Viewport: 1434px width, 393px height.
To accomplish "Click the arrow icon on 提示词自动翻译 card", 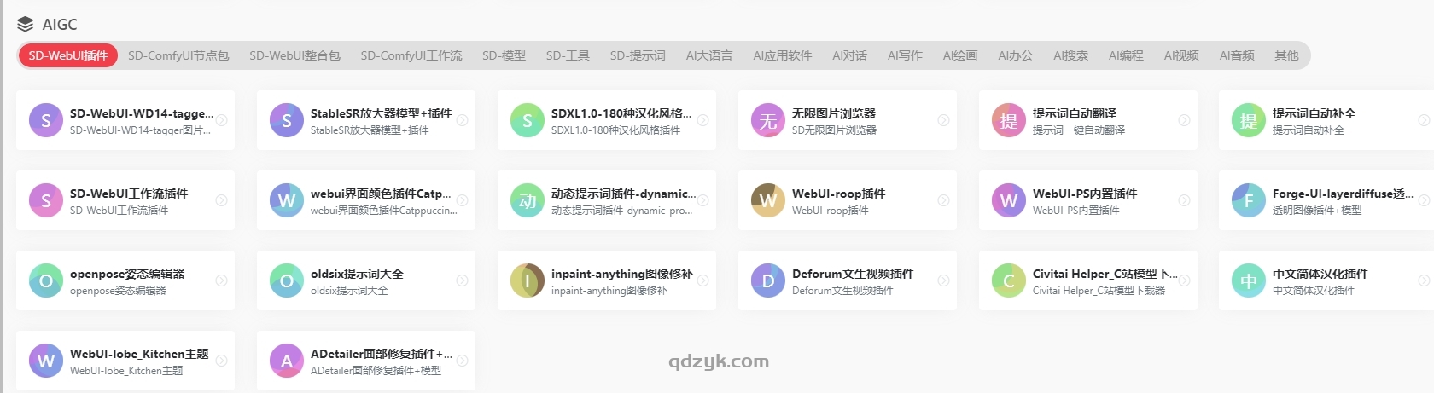I will 1185,120.
